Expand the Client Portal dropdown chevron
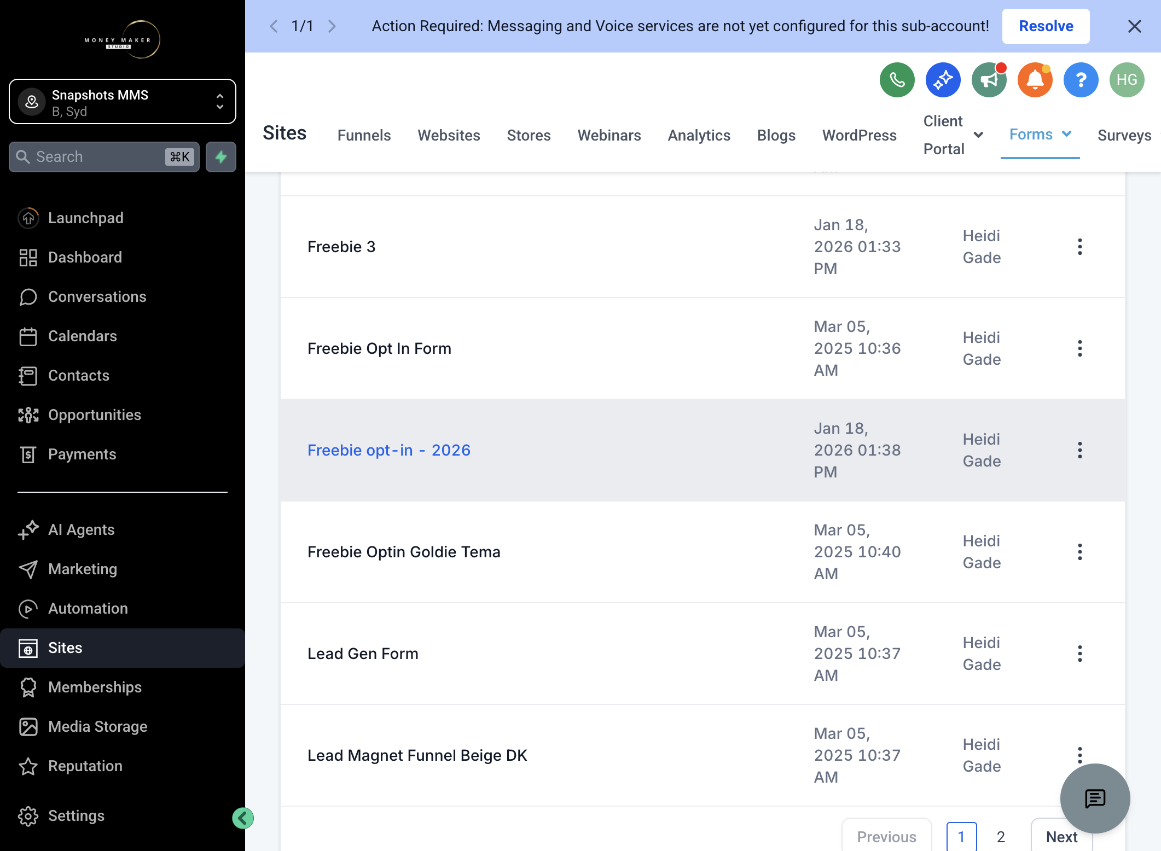Viewport: 1161px width, 851px height. point(979,135)
